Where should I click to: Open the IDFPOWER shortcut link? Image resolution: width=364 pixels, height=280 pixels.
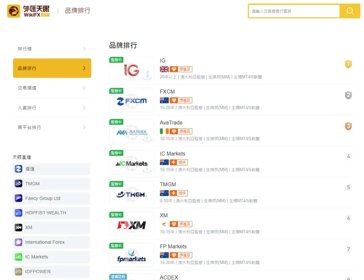(51, 272)
